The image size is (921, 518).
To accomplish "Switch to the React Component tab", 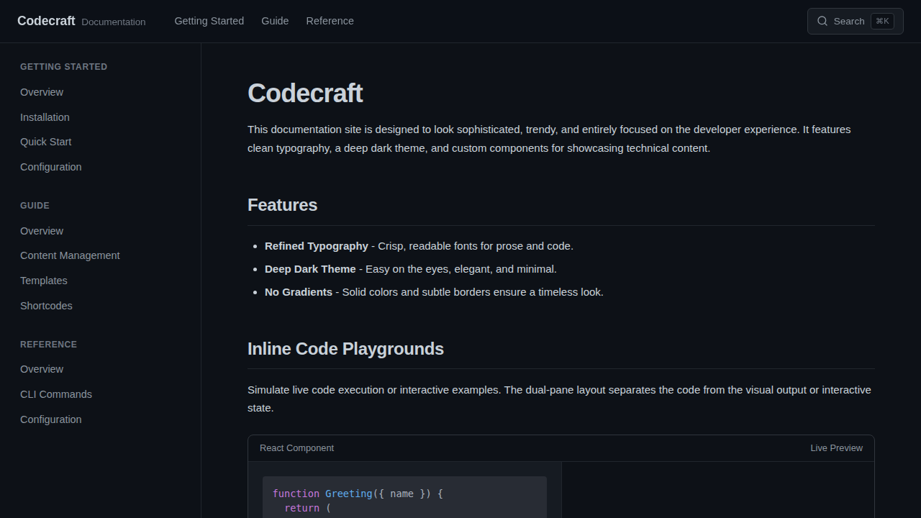I will (296, 447).
